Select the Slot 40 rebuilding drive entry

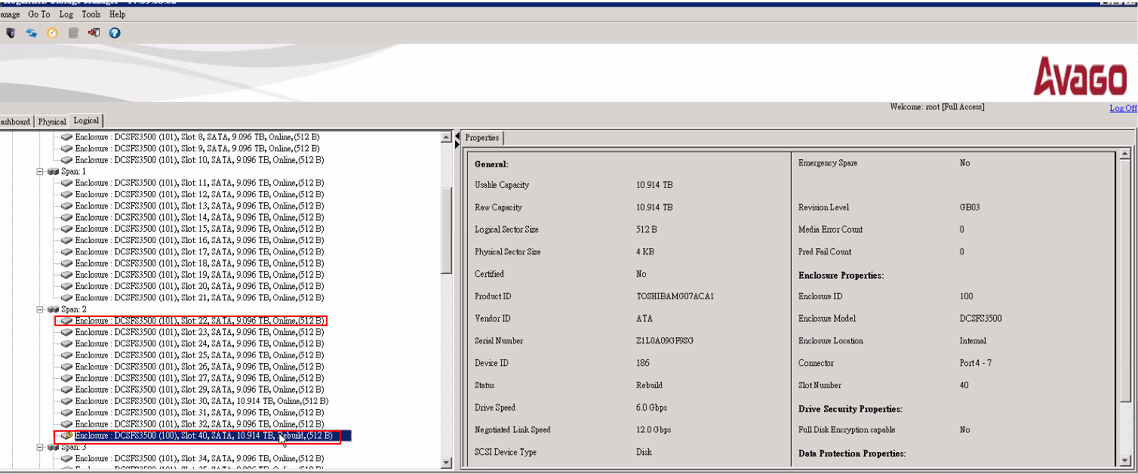click(204, 435)
